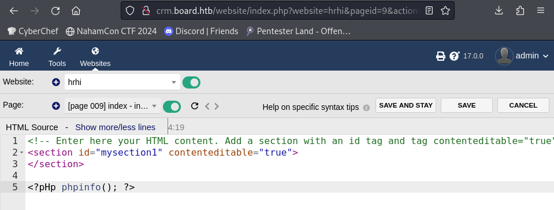The height and width of the screenshot is (210, 554).
Task: Toggle the hrhi website online switch
Action: (191, 82)
